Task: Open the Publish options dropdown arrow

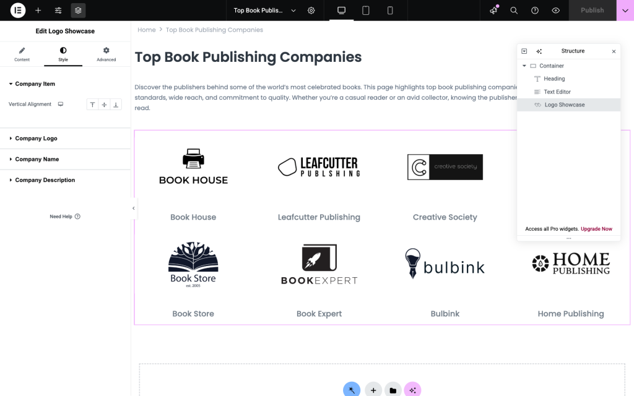Action: tap(625, 10)
